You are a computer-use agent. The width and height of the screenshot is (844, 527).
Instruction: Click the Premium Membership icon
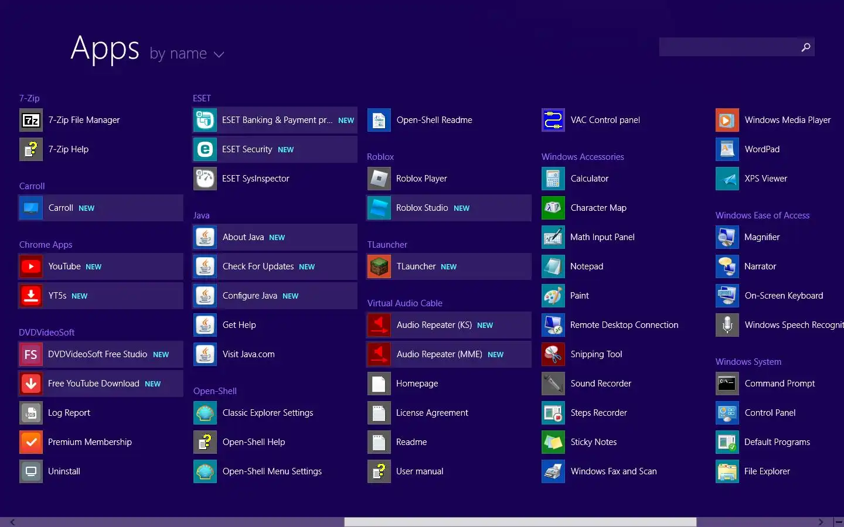point(31,442)
